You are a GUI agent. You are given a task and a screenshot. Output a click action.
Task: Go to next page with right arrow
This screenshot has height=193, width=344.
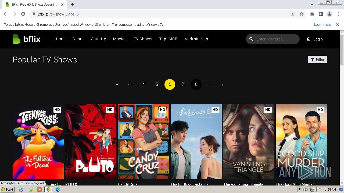209,84
